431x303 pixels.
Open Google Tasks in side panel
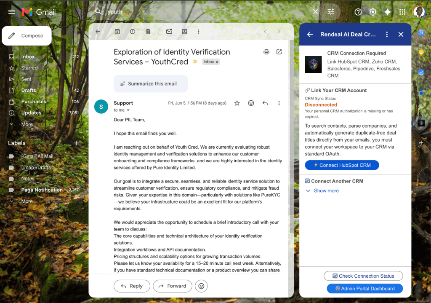click(421, 72)
